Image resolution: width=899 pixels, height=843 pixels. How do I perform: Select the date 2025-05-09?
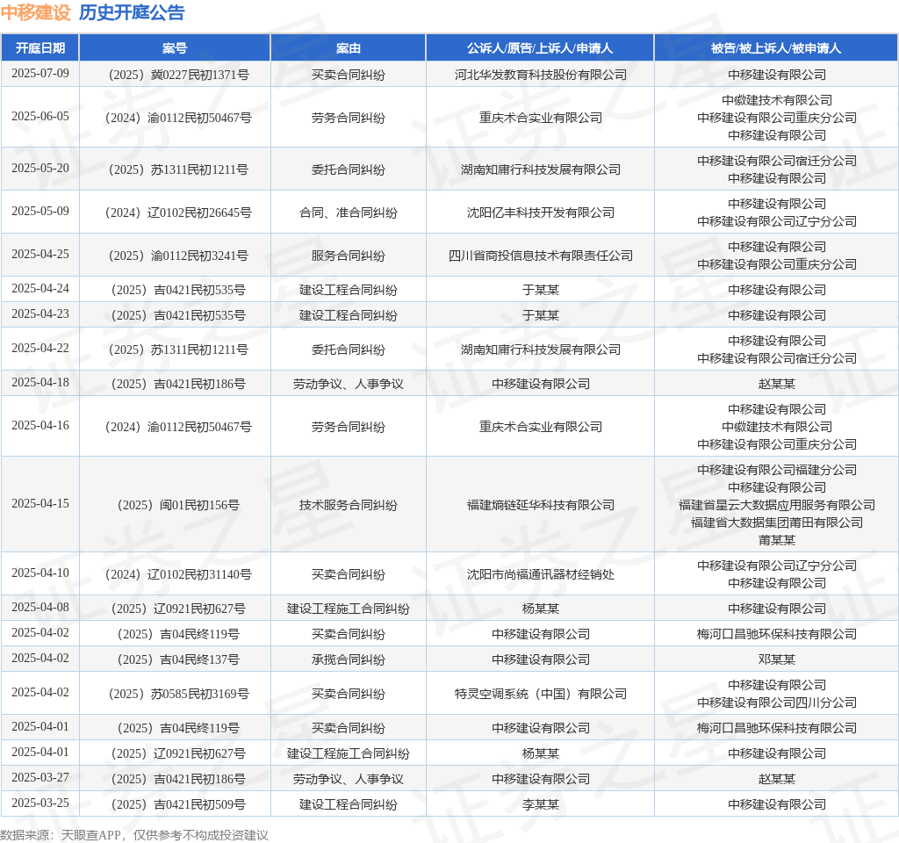tap(40, 211)
